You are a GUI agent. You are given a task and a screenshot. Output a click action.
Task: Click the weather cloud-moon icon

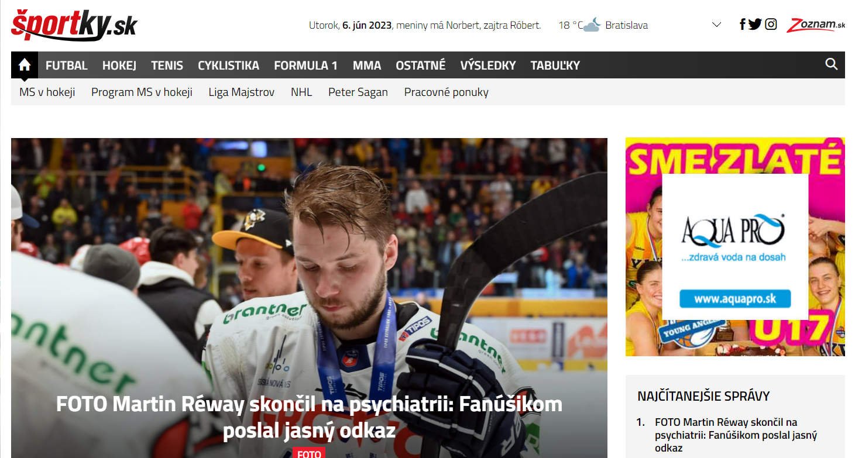tap(592, 25)
